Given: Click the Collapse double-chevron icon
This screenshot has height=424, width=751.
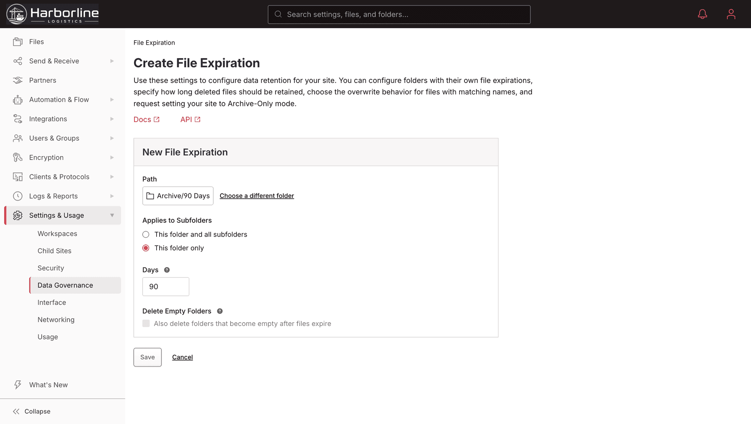Looking at the screenshot, I should (x=16, y=412).
